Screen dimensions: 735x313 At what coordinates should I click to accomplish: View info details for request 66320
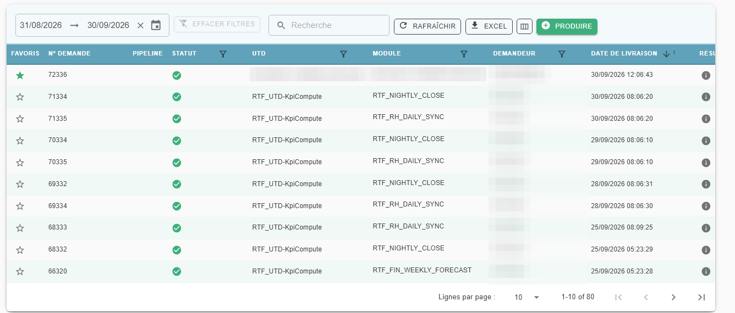706,271
